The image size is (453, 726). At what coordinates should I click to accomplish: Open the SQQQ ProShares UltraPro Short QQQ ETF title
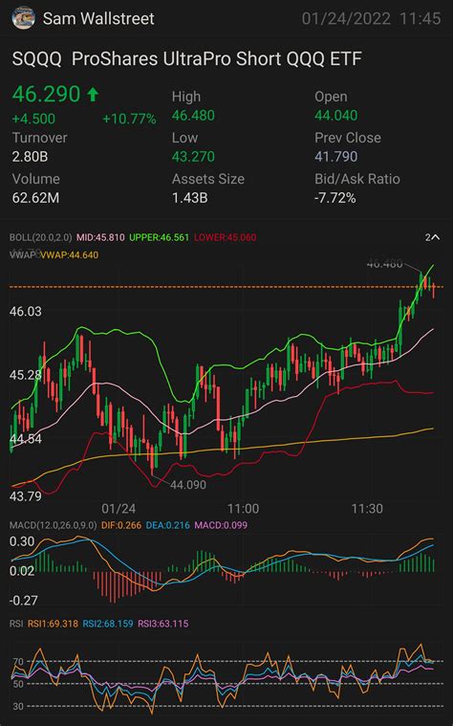coord(186,59)
